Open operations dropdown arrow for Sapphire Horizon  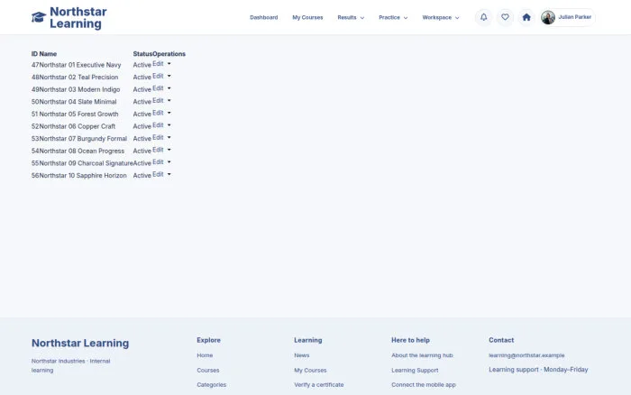169,174
